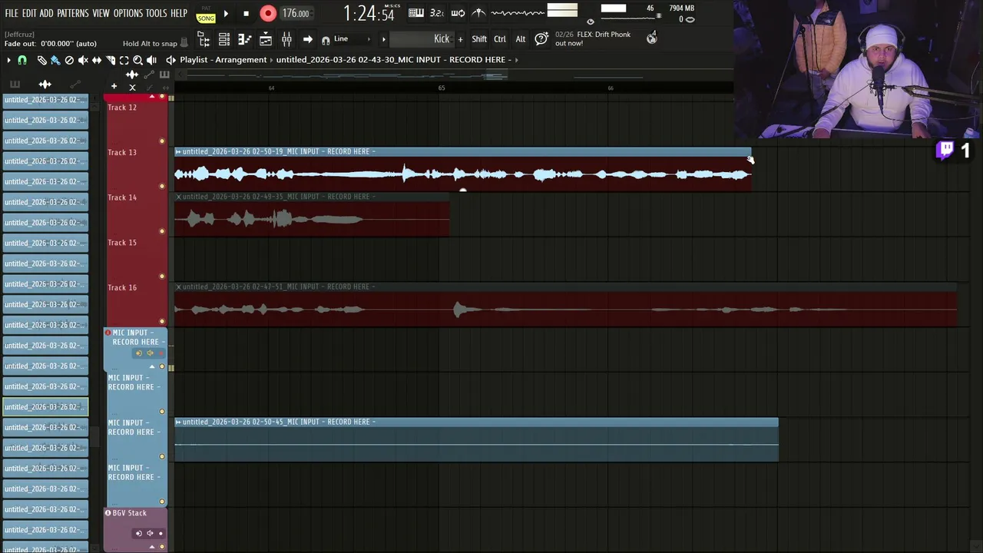The width and height of the screenshot is (983, 553).
Task: Select the Zoom magnifier tool
Action: pyautogui.click(x=137, y=60)
